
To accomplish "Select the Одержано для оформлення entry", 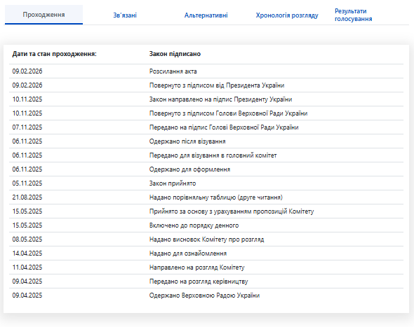I will (x=206, y=169).
